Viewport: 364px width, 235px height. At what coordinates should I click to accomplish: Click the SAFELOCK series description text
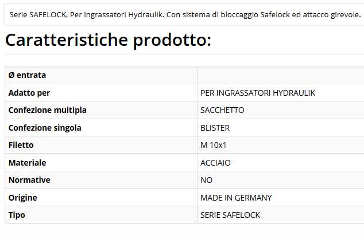185,14
